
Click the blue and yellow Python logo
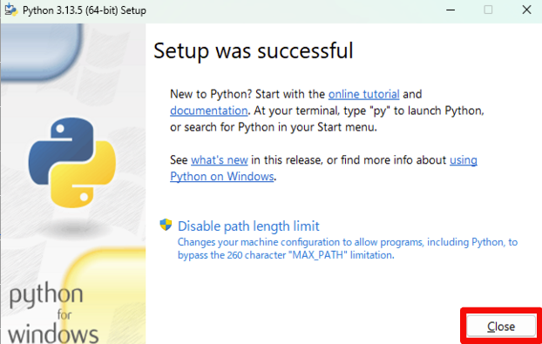click(x=72, y=162)
